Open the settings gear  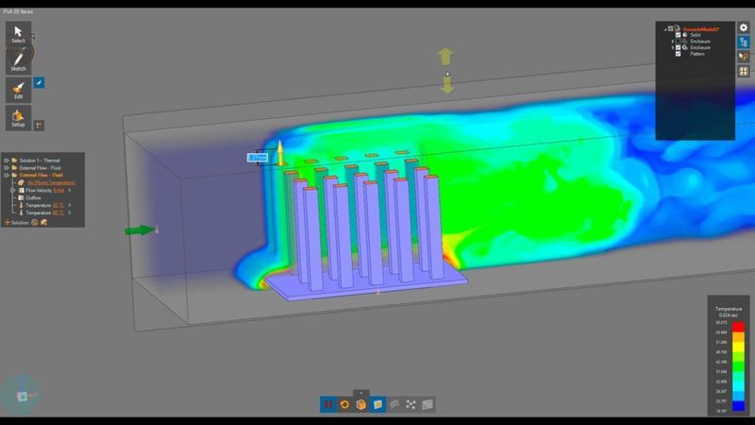click(x=744, y=28)
